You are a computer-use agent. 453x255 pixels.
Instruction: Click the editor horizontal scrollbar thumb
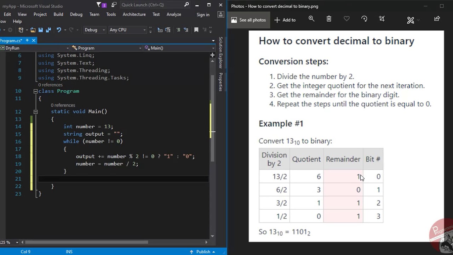tap(86, 242)
